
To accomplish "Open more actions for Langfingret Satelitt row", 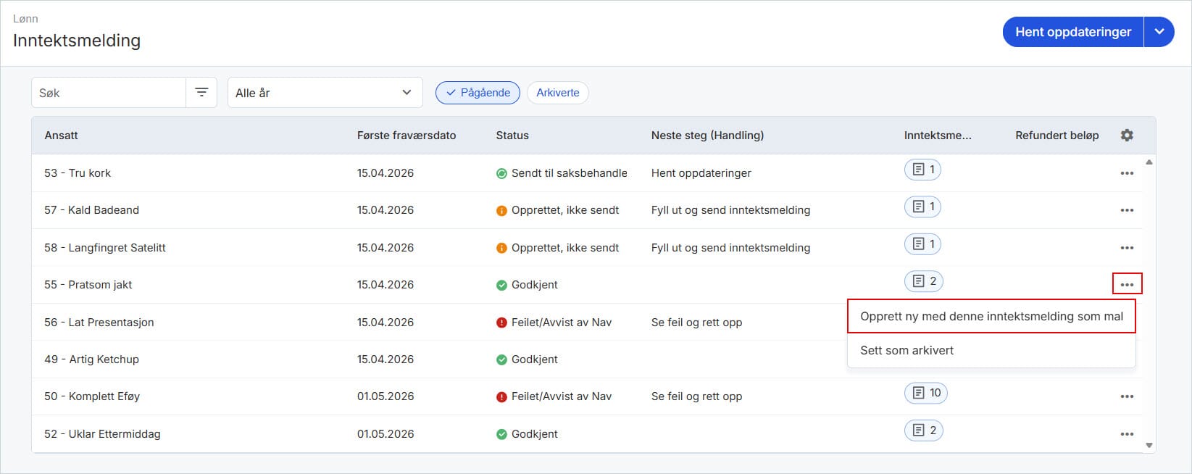I will point(1127,248).
